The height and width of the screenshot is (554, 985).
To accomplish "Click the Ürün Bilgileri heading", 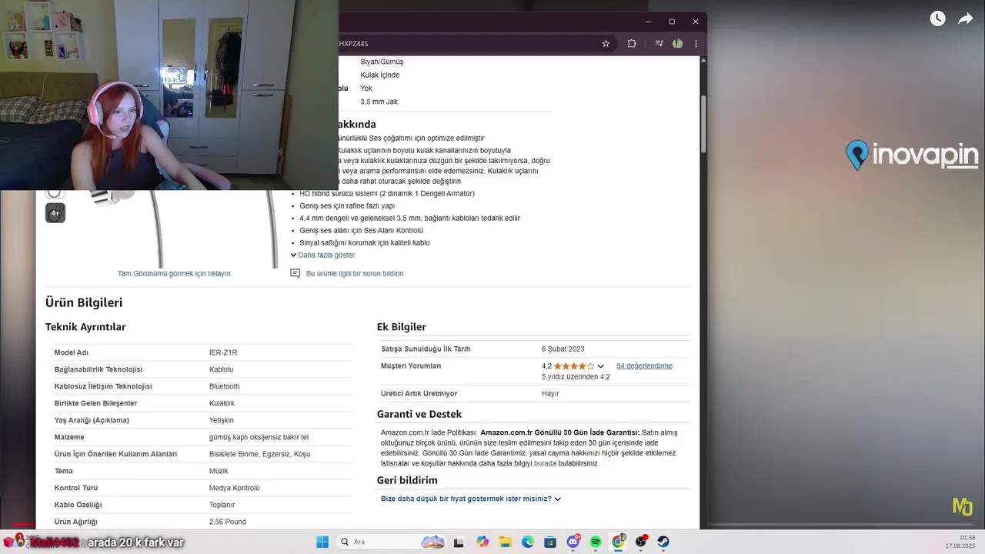I will click(84, 302).
